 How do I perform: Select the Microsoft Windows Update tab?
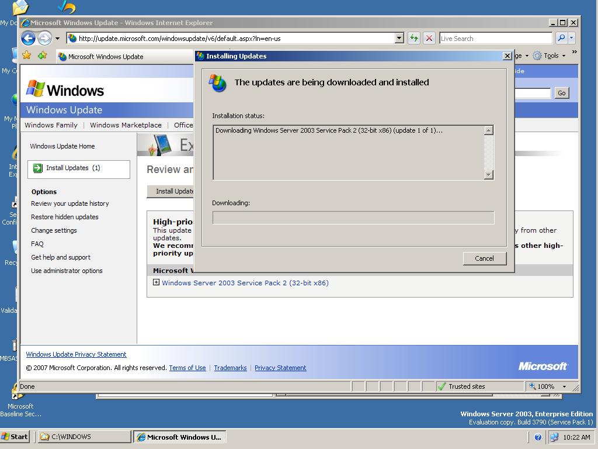125,57
